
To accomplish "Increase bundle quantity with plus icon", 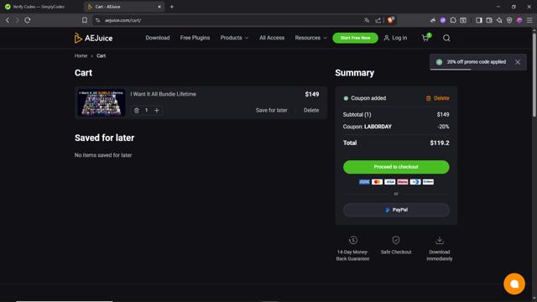I will [x=157, y=110].
